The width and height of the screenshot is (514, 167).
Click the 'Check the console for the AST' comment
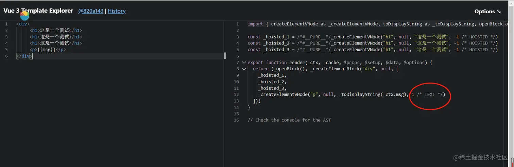pos(289,120)
